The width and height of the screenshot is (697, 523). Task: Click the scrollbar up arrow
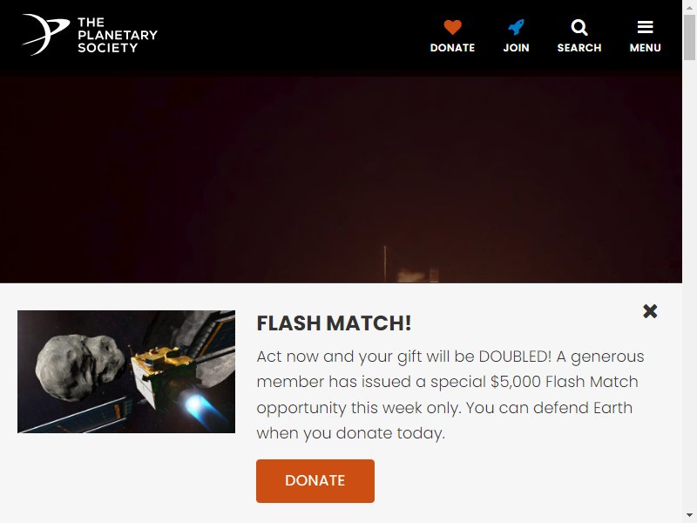689,6
